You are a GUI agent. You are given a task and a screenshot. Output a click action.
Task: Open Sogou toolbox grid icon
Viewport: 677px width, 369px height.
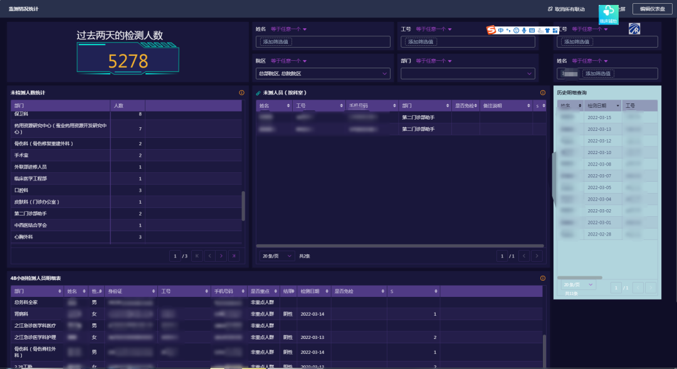(555, 30)
